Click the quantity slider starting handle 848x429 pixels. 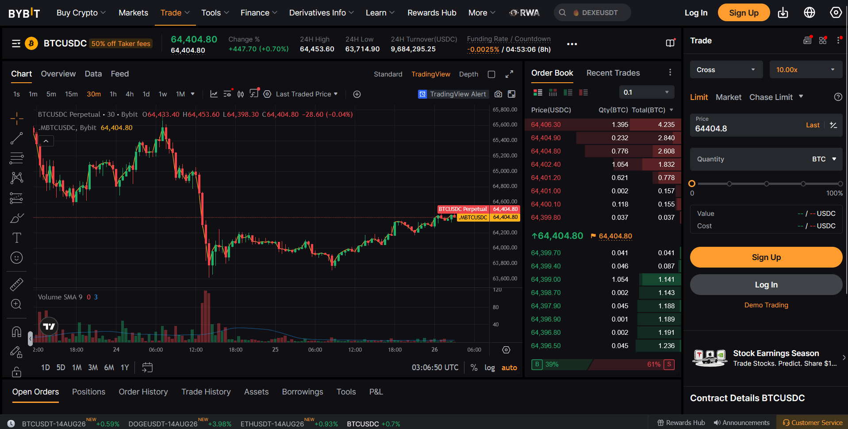tap(692, 184)
